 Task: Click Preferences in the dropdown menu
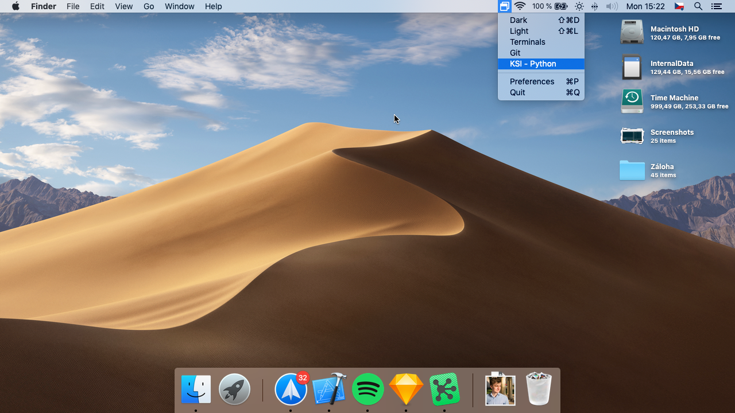pos(532,81)
